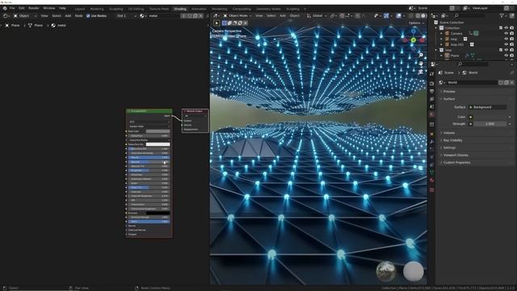This screenshot has width=517, height=291.
Task: Expand the Ray Visibility panel
Action: coord(452,141)
